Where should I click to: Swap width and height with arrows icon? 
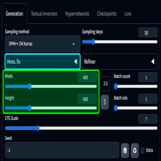point(105,102)
